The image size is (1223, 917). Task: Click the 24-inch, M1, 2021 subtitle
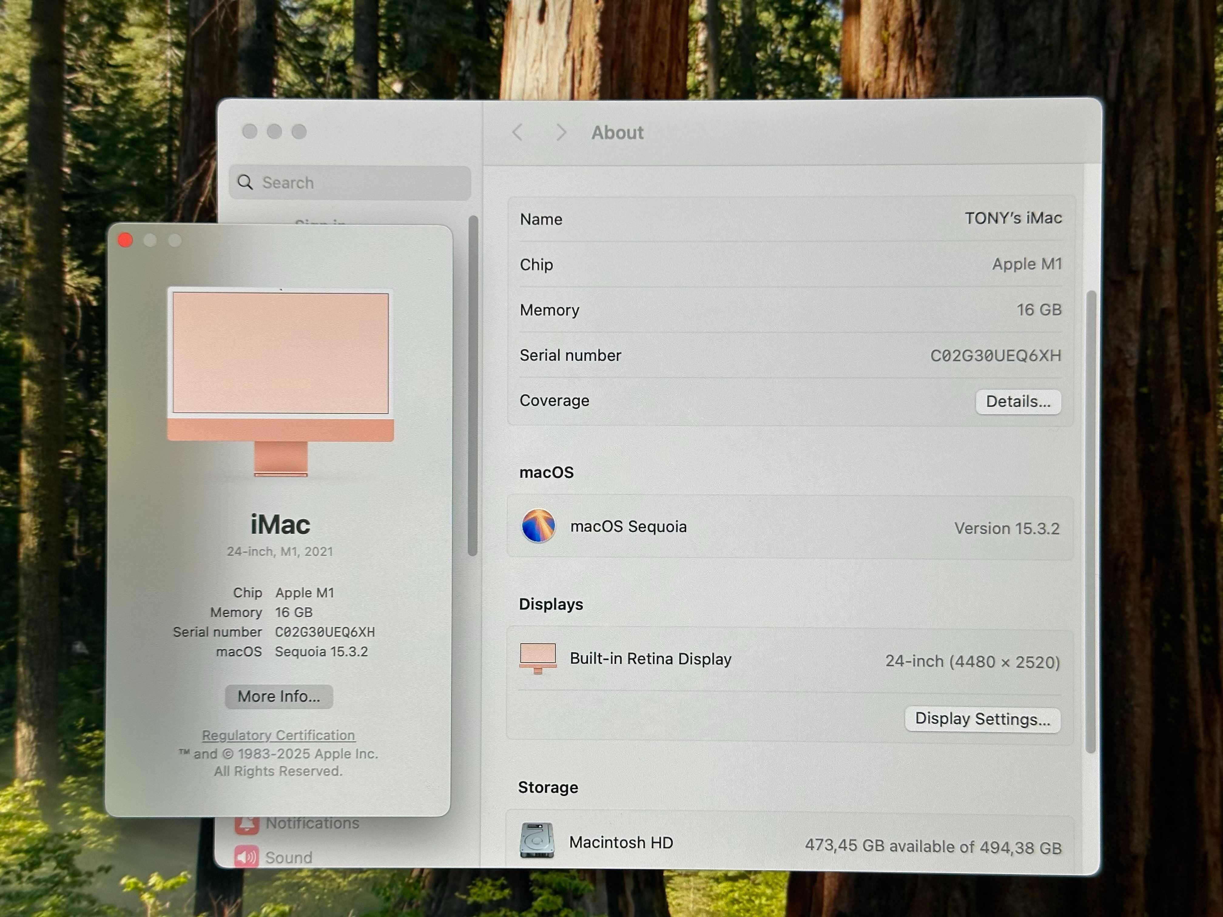(280, 551)
